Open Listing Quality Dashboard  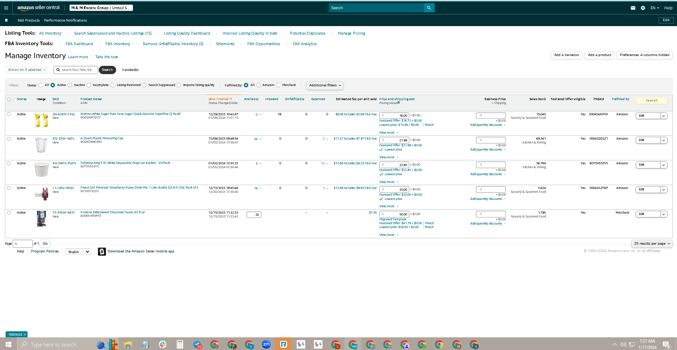click(x=187, y=33)
